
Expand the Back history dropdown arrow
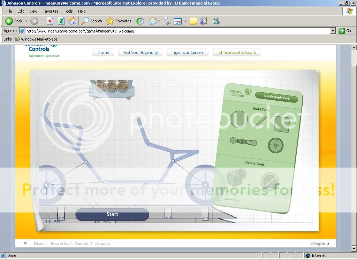coord(26,21)
